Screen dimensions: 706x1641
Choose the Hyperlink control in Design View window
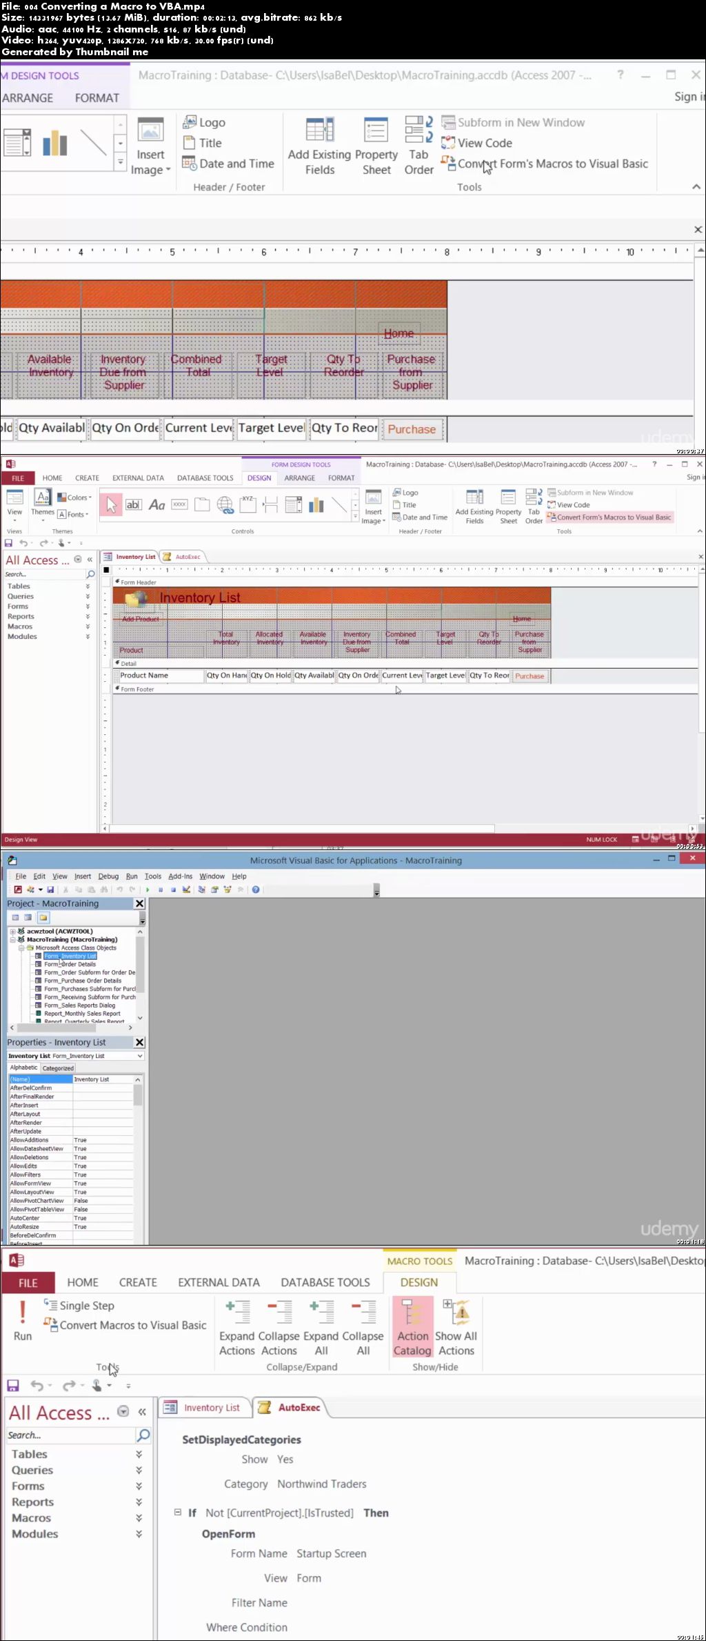point(225,505)
